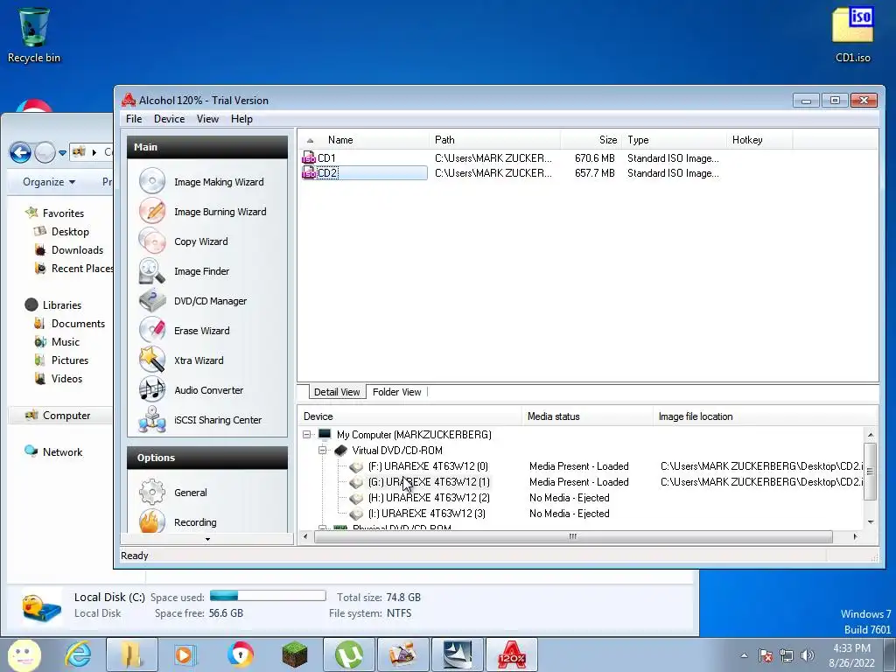Select Pictures library in Explorer

point(62,360)
